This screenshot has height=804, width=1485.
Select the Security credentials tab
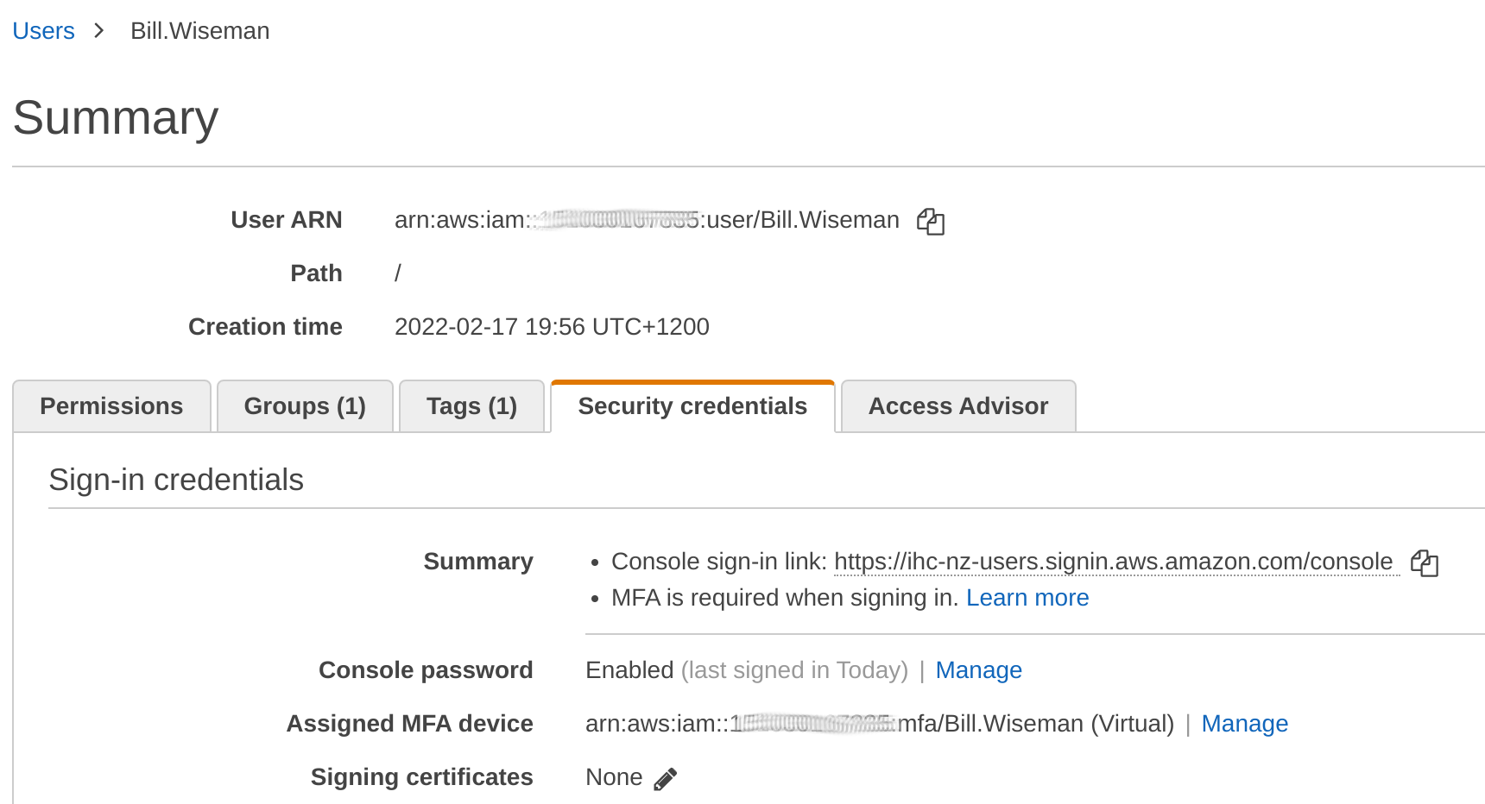point(692,406)
